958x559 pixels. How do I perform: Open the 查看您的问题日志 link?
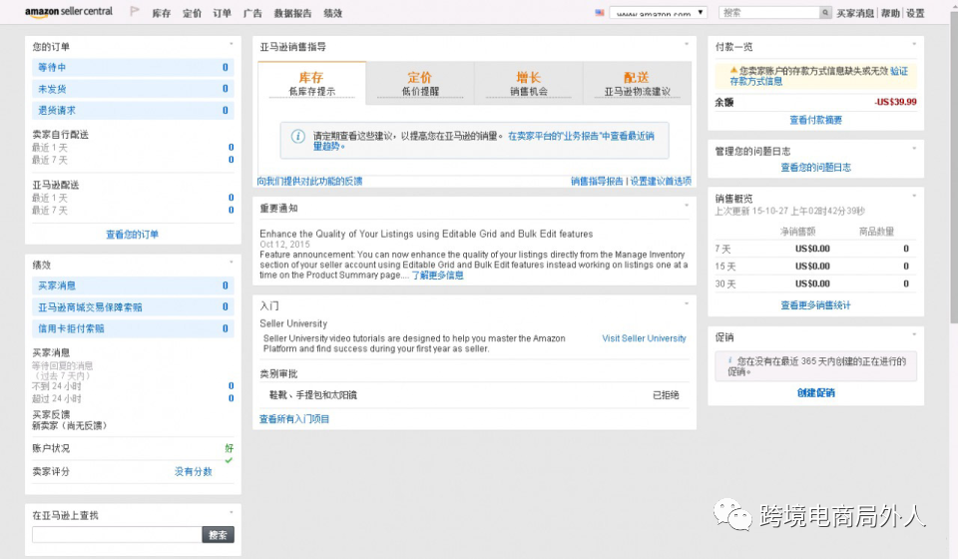point(815,167)
